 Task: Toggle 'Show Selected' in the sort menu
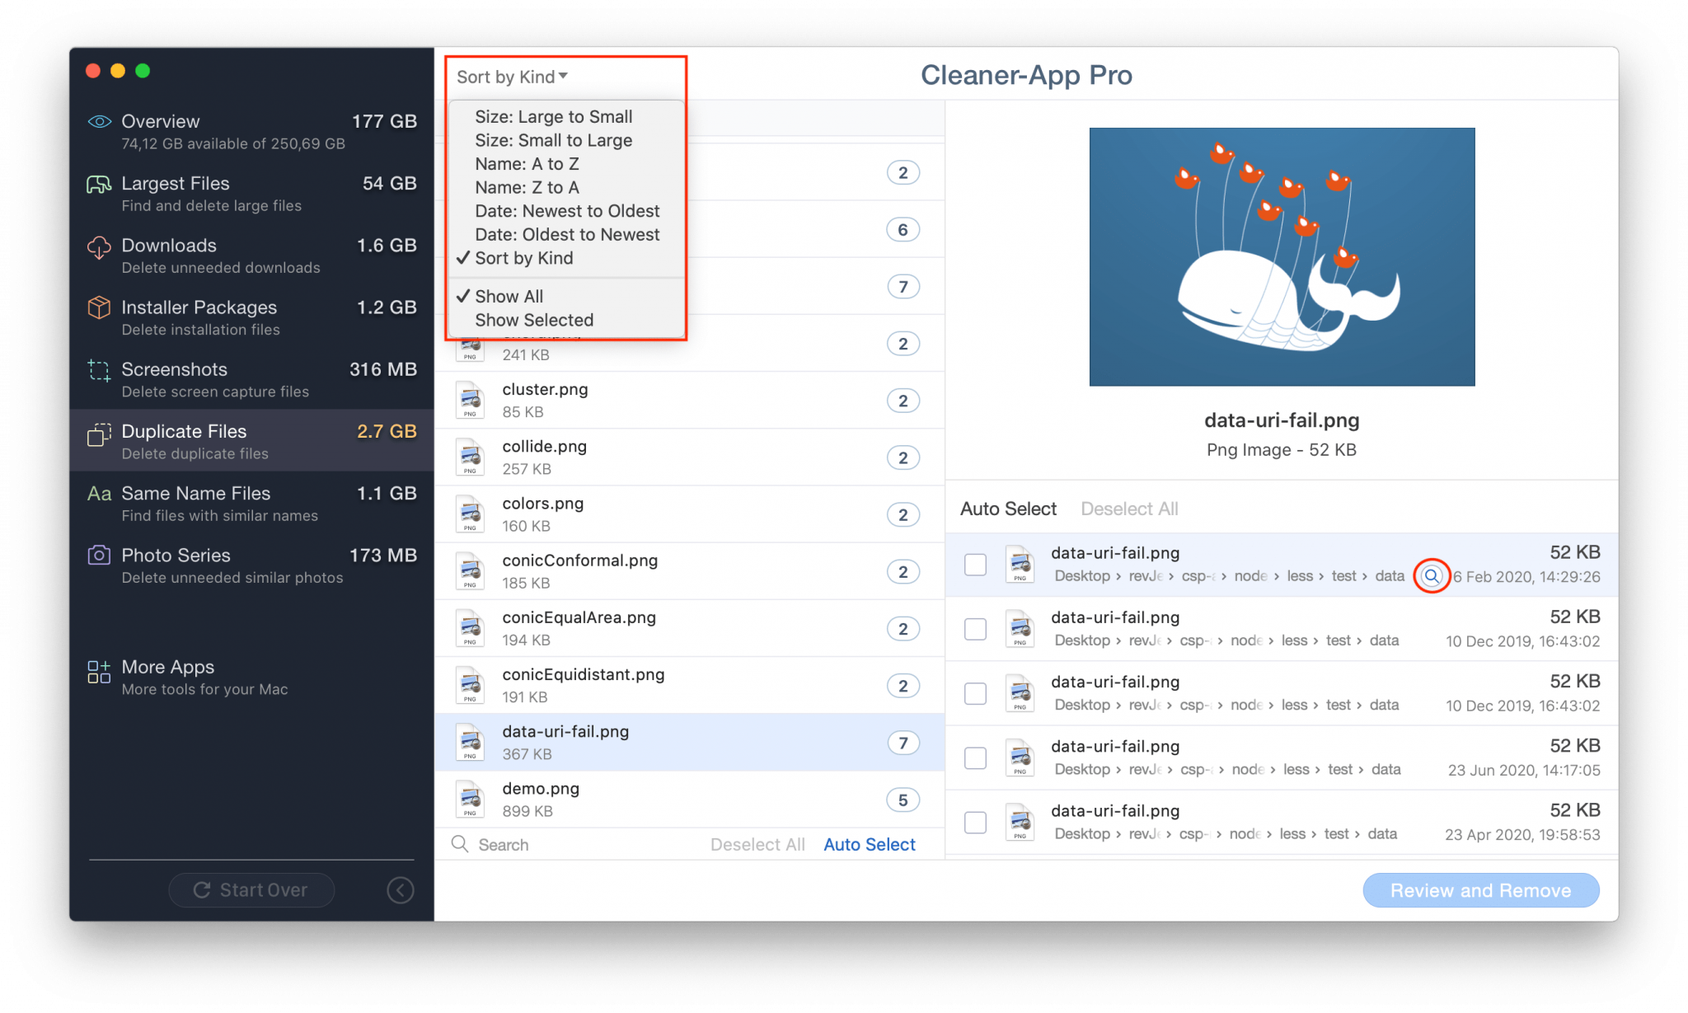[534, 320]
